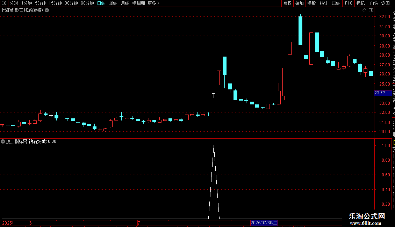The height and width of the screenshot is (227, 395).
Task: Open the 多周期 multi-period view
Action: coord(138,3)
